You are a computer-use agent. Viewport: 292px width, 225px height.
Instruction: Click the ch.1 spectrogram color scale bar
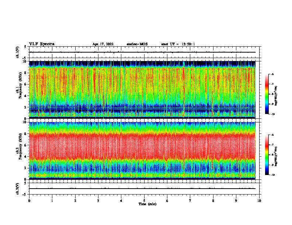267,94
